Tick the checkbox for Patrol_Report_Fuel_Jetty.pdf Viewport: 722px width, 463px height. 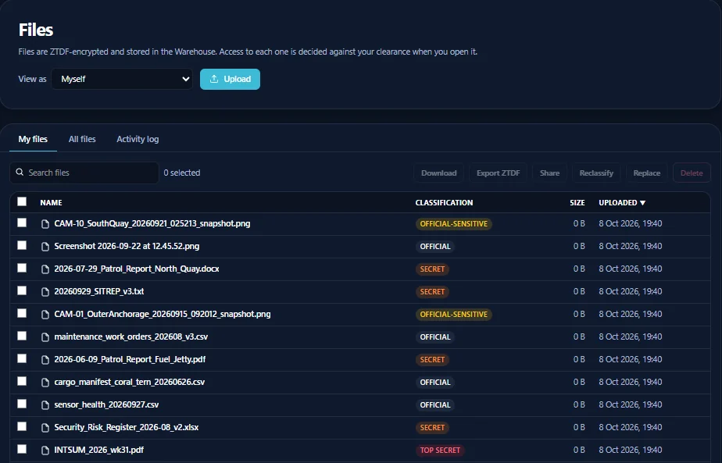pos(22,358)
